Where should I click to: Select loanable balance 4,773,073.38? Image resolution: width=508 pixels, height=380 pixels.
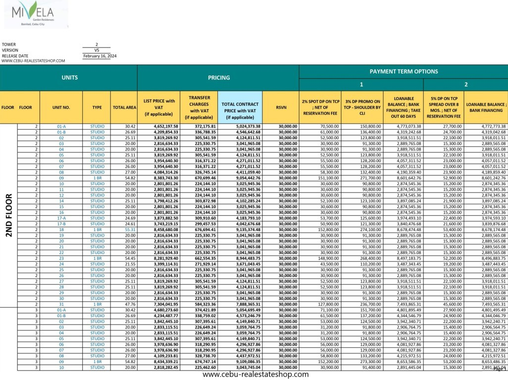pos(409,127)
